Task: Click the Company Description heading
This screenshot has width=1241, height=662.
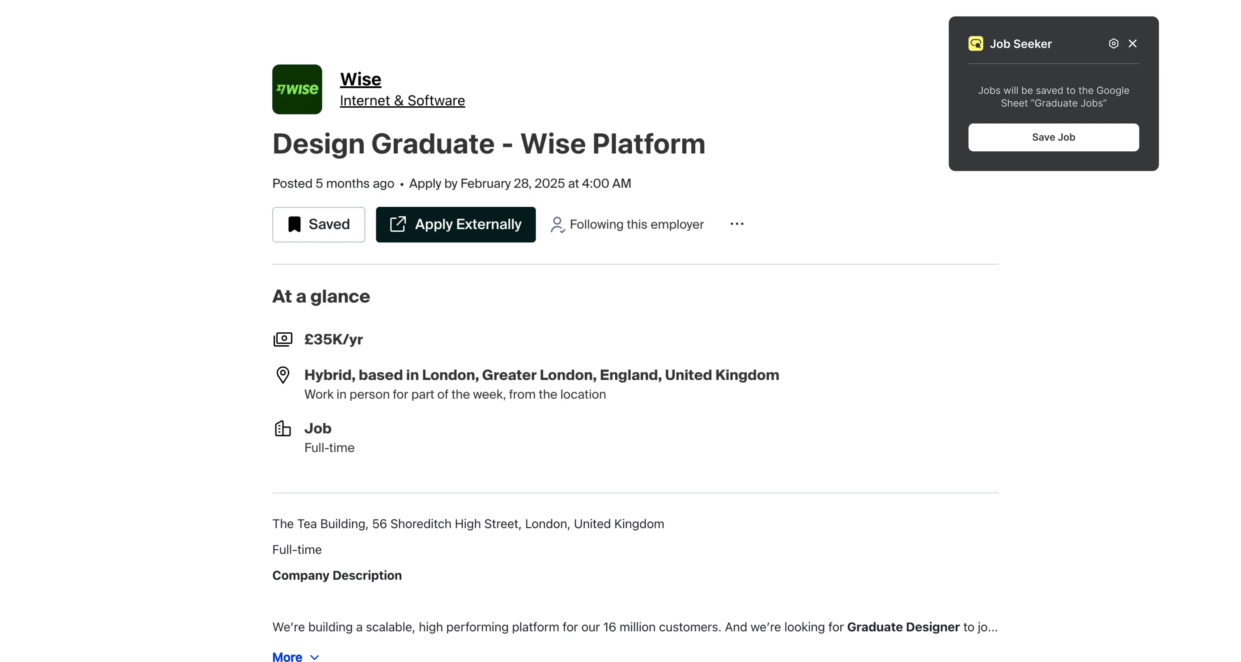Action: 337,575
